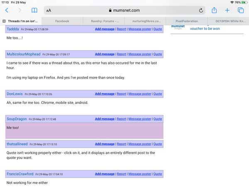The image size is (249, 187).
Task: Click Add message on DonLewis's post
Action: tap(105, 94)
